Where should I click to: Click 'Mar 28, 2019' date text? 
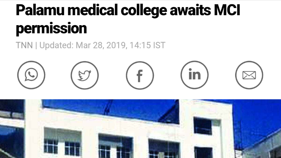point(100,46)
